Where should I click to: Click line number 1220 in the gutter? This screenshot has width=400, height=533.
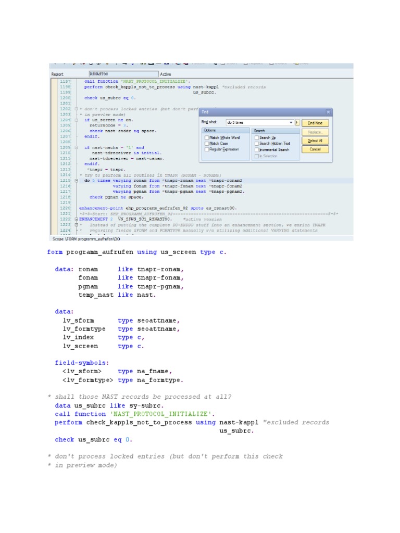point(65,208)
